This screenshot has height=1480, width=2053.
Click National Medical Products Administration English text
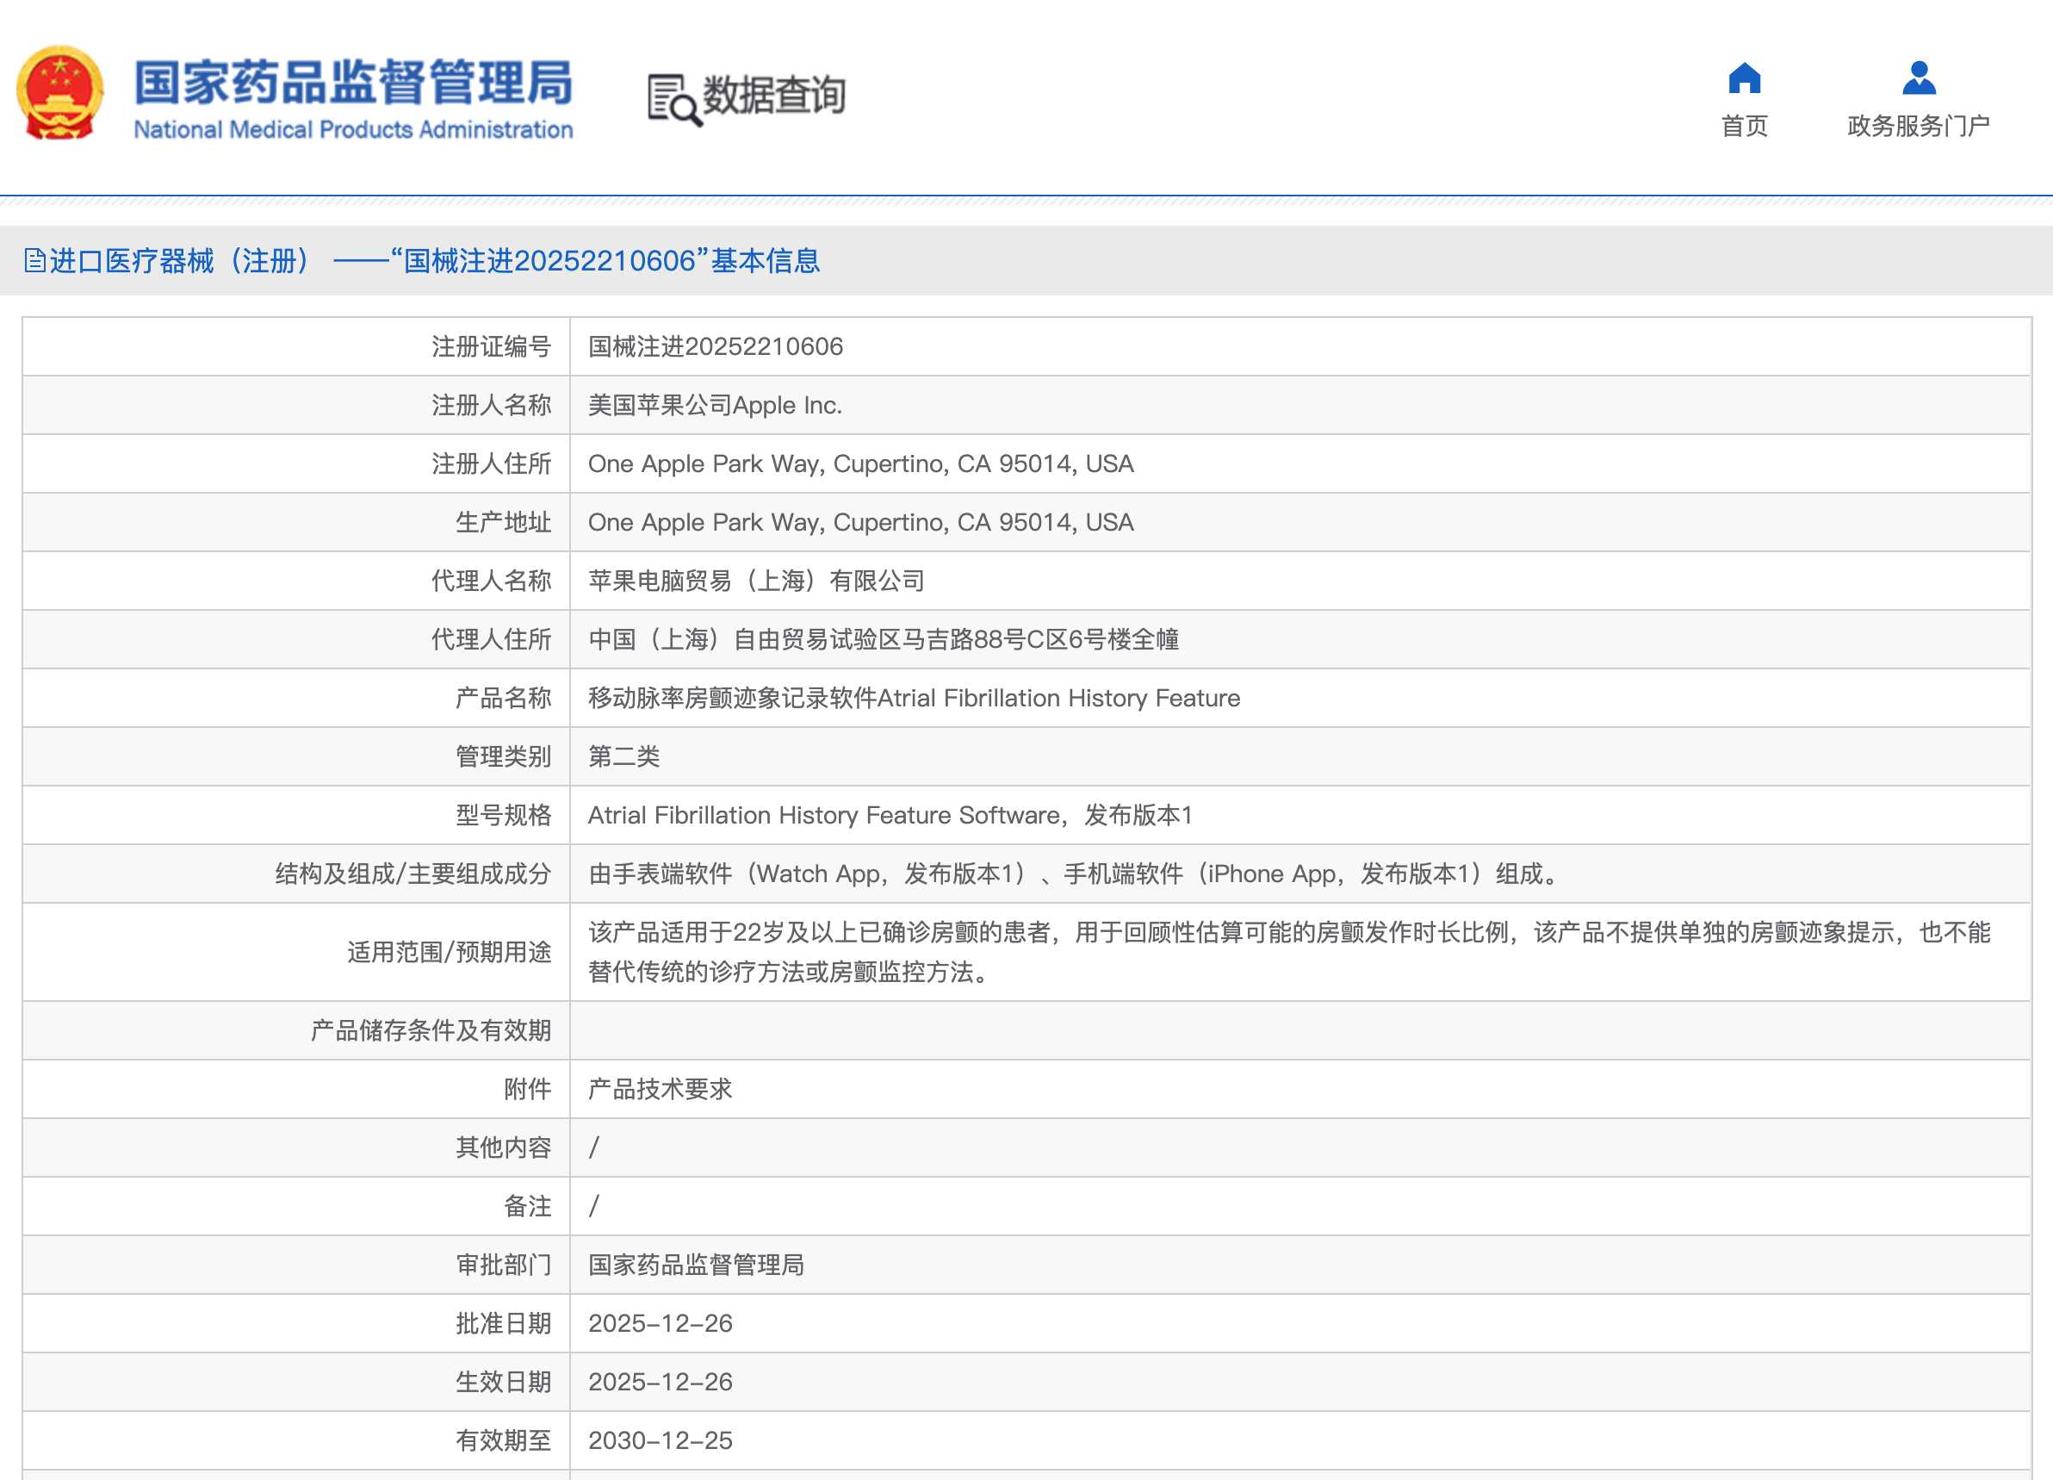coord(353,130)
